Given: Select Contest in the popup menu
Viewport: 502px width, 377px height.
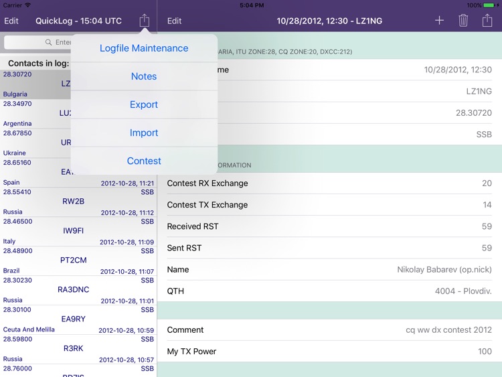Looking at the screenshot, I should click(144, 161).
